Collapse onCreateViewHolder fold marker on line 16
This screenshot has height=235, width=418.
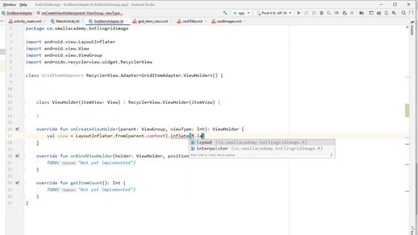[24, 129]
